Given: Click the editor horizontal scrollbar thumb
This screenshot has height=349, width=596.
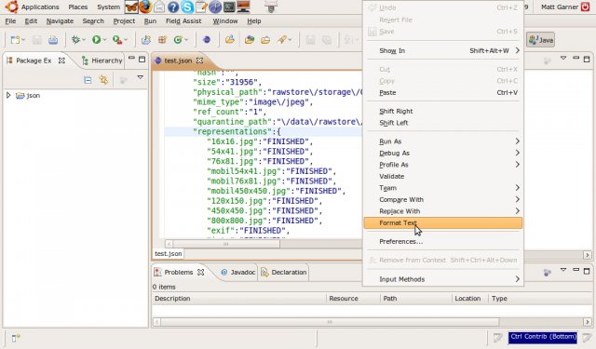Looking at the screenshot, I should (225, 244).
